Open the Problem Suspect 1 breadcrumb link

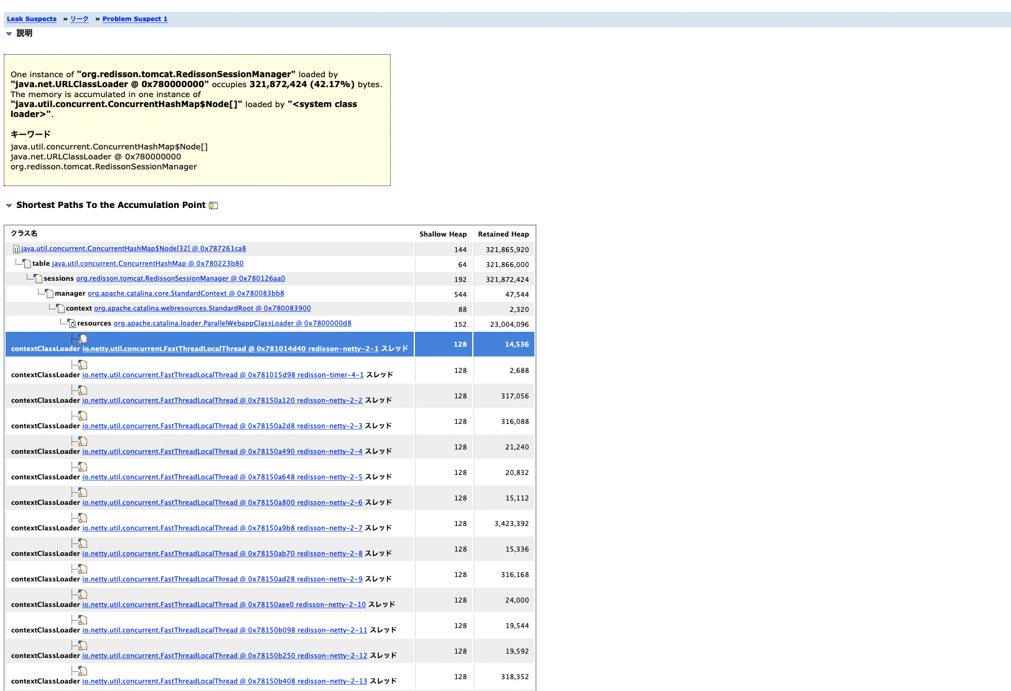[135, 19]
